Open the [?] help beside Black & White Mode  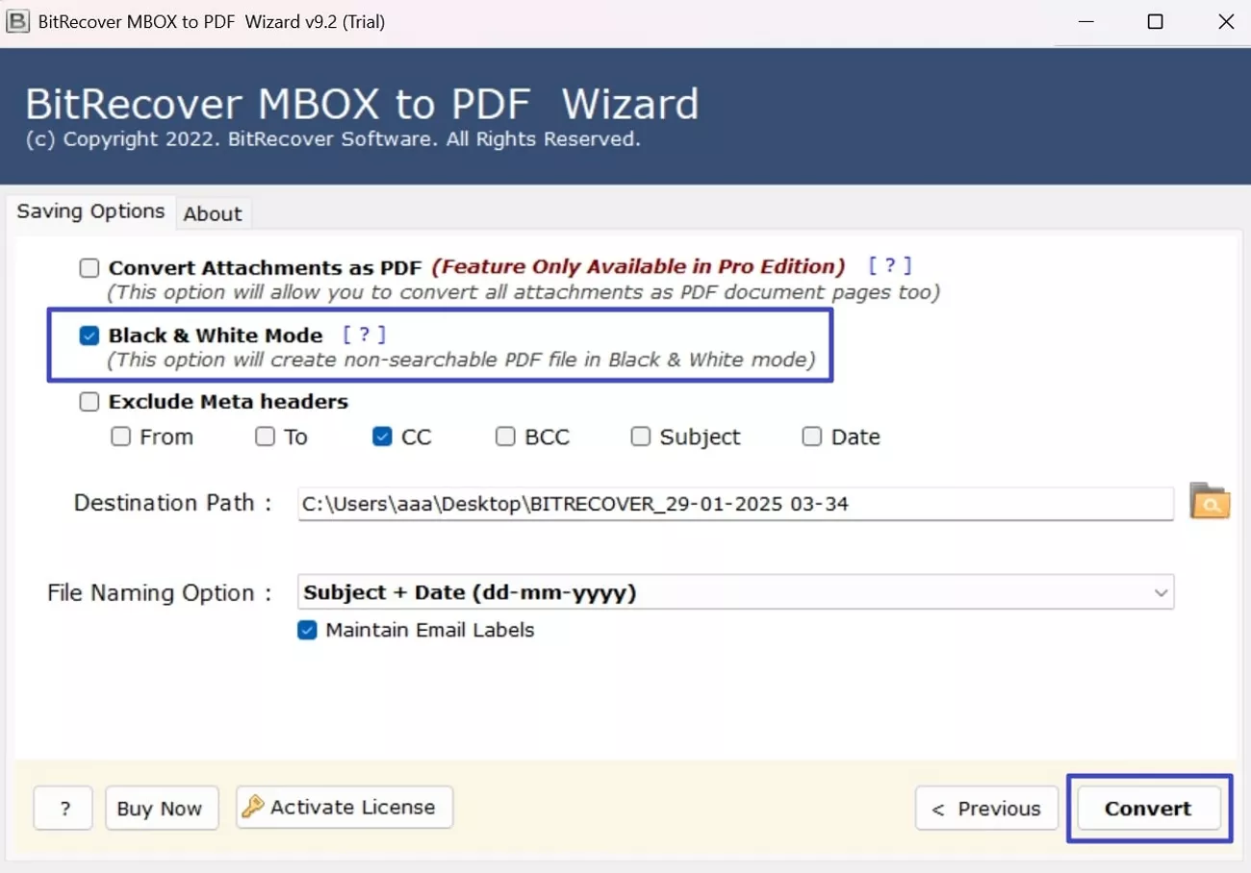(x=364, y=334)
